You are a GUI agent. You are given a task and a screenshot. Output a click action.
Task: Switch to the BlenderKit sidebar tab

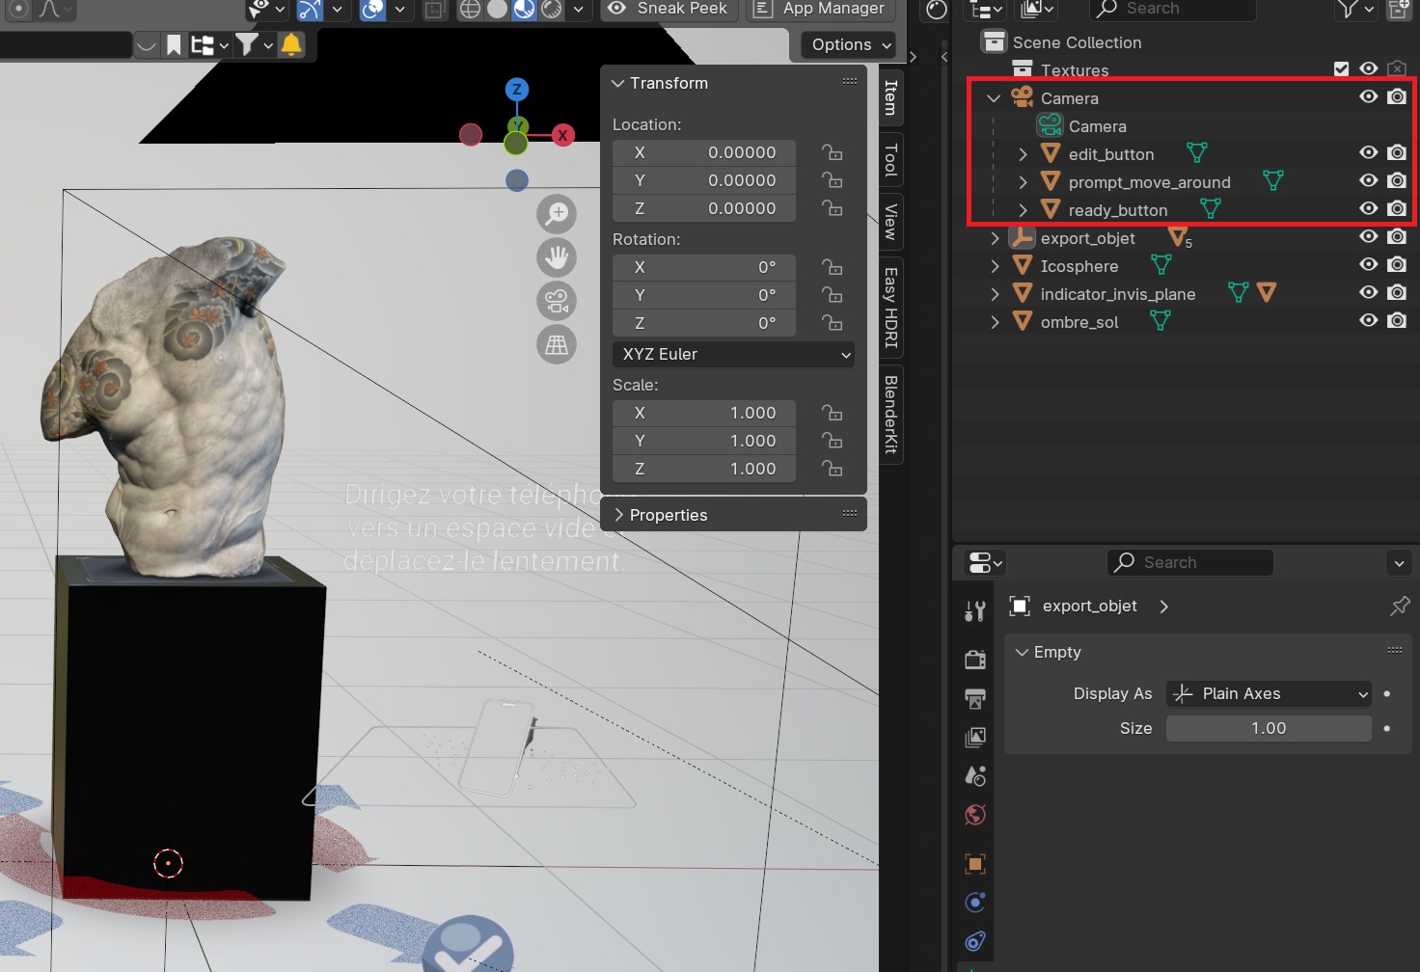tap(891, 415)
